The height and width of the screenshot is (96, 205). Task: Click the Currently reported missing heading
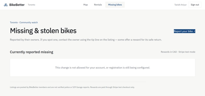(32, 52)
